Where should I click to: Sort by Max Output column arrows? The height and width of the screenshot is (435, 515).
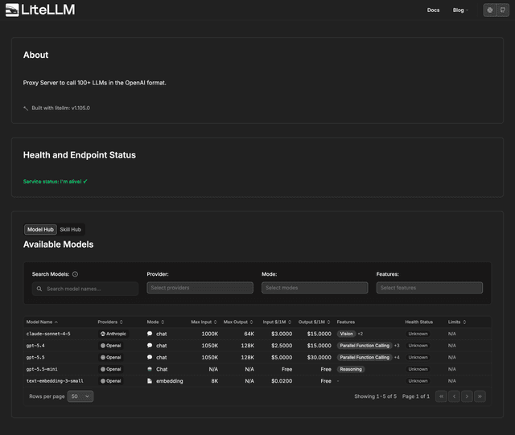pyautogui.click(x=251, y=322)
